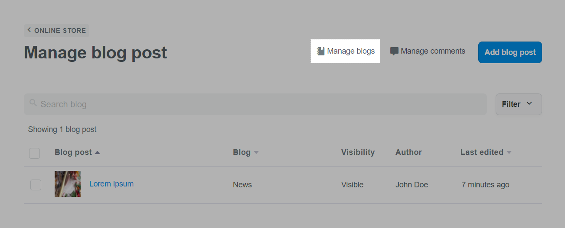The width and height of the screenshot is (565, 228).
Task: Focus the Search blog field
Action: (260, 104)
